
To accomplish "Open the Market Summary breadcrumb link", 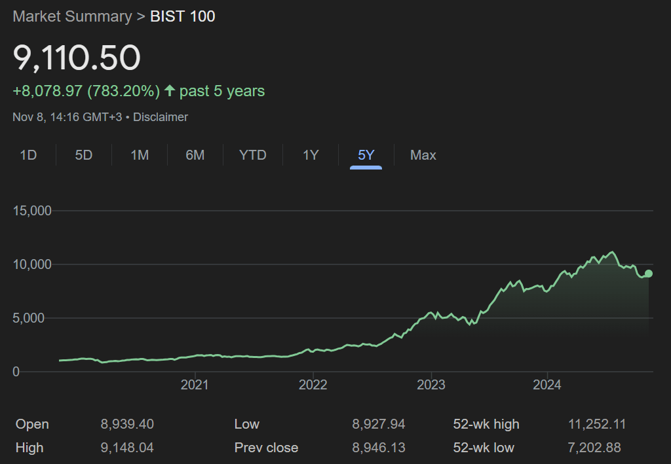I will coord(72,16).
